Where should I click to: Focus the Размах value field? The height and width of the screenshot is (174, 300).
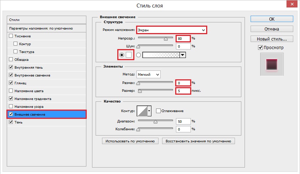(x=183, y=83)
